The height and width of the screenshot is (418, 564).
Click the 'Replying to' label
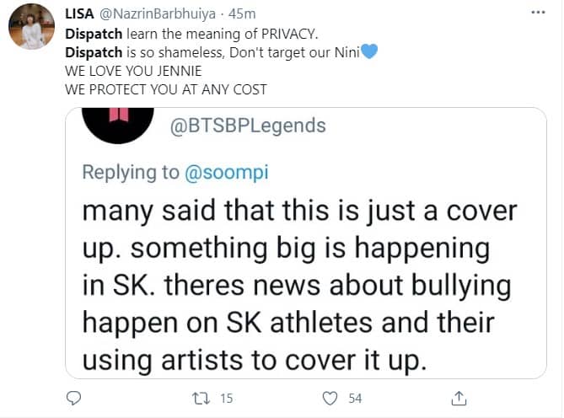point(131,173)
